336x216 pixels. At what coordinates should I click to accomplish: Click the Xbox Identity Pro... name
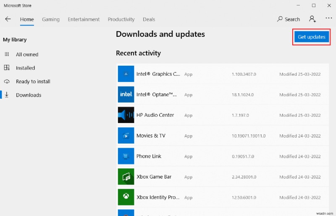tap(158, 197)
